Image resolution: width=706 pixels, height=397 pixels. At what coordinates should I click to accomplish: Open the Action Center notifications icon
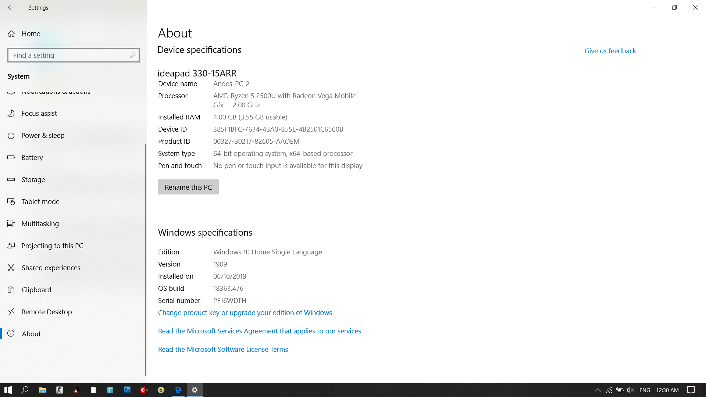691,390
